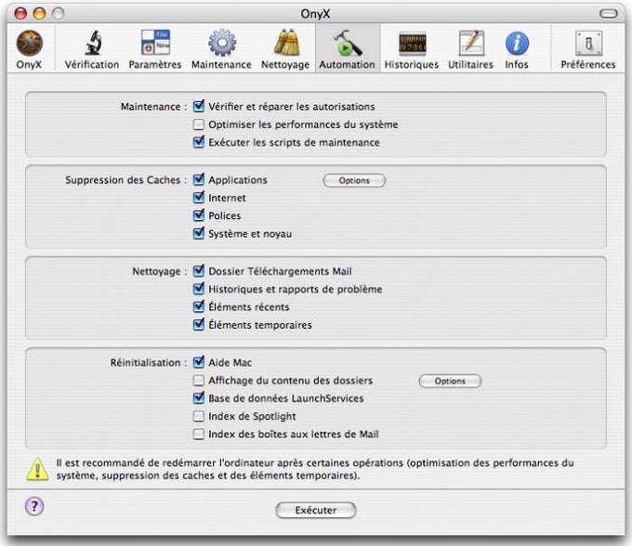Toggle the toolbar pill button in title bar
Viewport: 632px width, 546px height.
[x=608, y=14]
